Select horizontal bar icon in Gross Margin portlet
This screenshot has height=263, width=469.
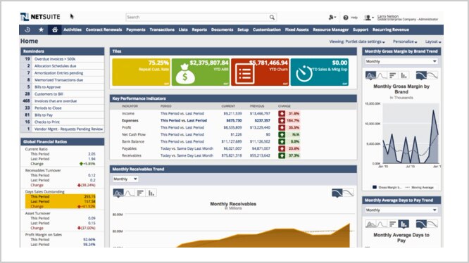pos(393,75)
